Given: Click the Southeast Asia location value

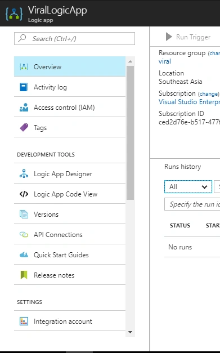Looking at the screenshot, I should point(181,82).
